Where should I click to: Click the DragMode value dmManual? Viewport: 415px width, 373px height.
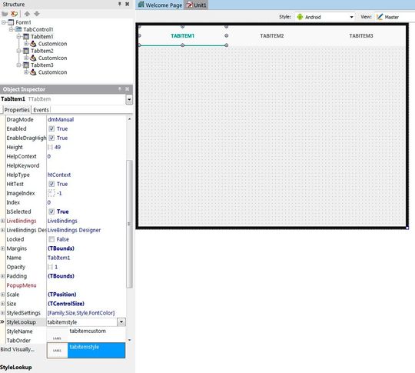[61, 119]
